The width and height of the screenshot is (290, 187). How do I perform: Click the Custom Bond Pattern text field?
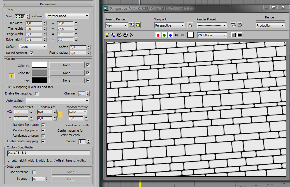click(x=48, y=153)
